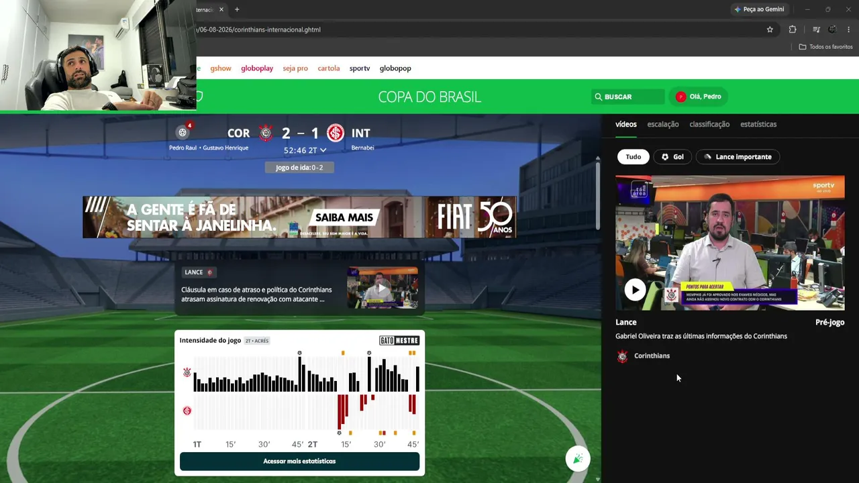Open the Chrome profile avatar
Viewport: 859px width, 483px height.
coord(832,30)
